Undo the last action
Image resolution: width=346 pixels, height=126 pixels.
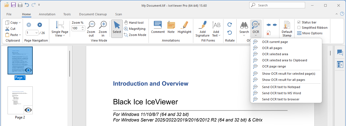[x=27, y=5]
